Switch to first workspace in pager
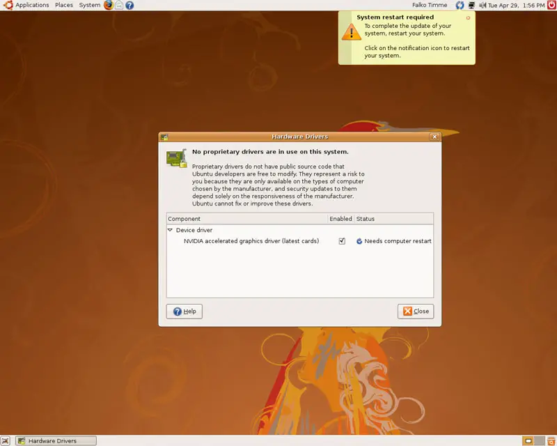This screenshot has width=557, height=446. click(x=528, y=440)
